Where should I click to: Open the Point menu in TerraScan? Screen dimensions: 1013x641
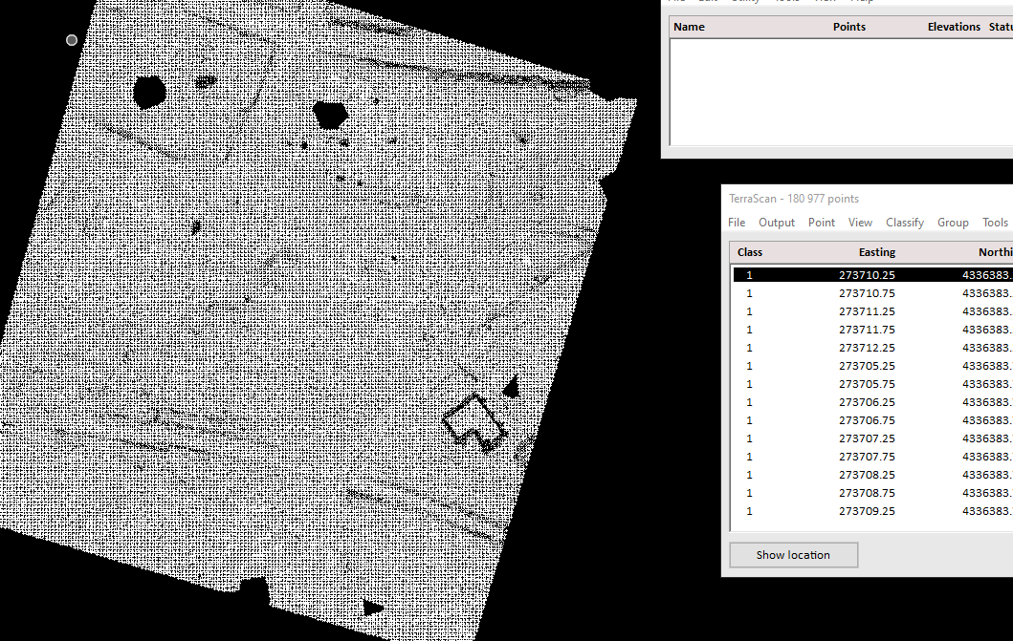(x=821, y=222)
